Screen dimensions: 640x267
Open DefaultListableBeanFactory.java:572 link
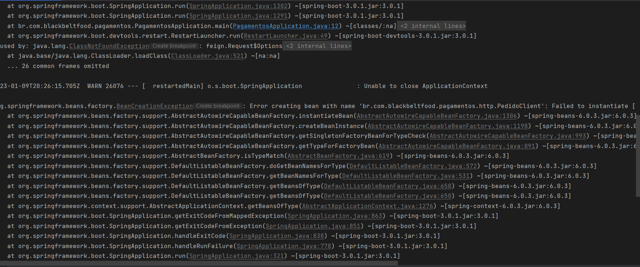pos(413,166)
